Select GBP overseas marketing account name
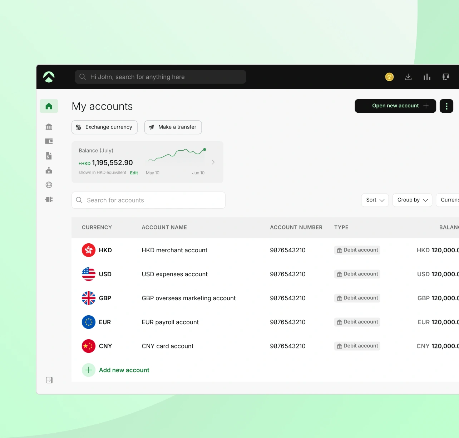This screenshot has width=459, height=438. (x=189, y=298)
